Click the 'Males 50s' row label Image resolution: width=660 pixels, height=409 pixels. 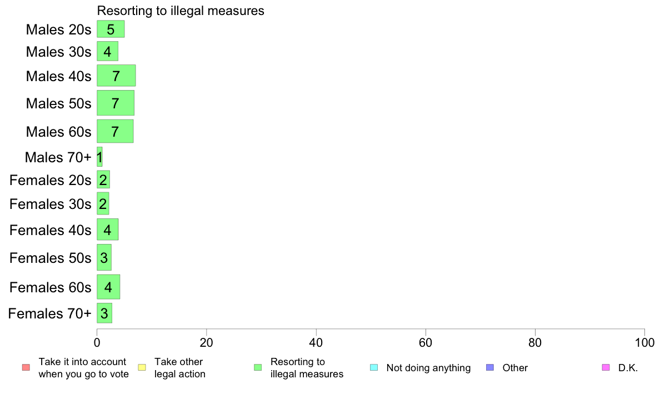click(x=58, y=103)
